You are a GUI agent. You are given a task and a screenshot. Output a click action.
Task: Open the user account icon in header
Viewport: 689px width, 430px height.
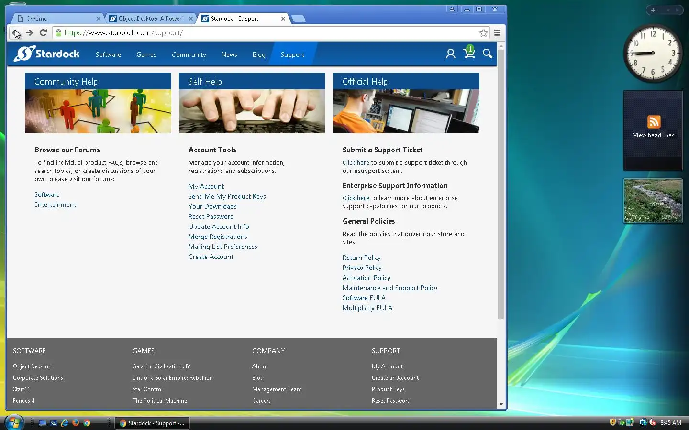450,54
